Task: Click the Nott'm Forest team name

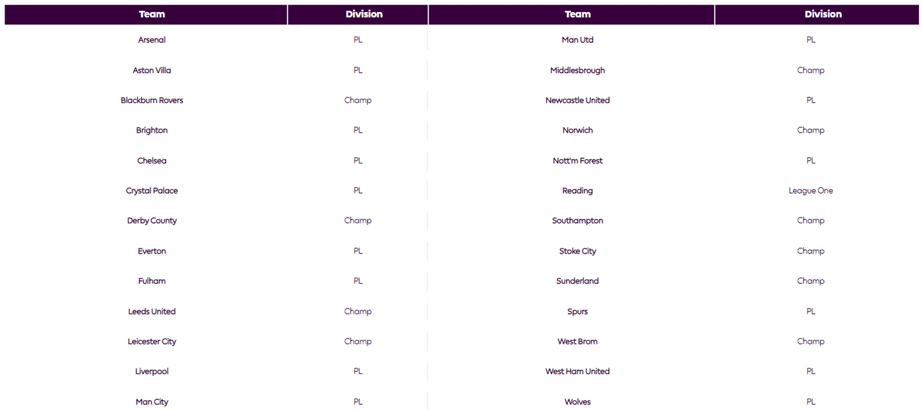Action: 578,161
